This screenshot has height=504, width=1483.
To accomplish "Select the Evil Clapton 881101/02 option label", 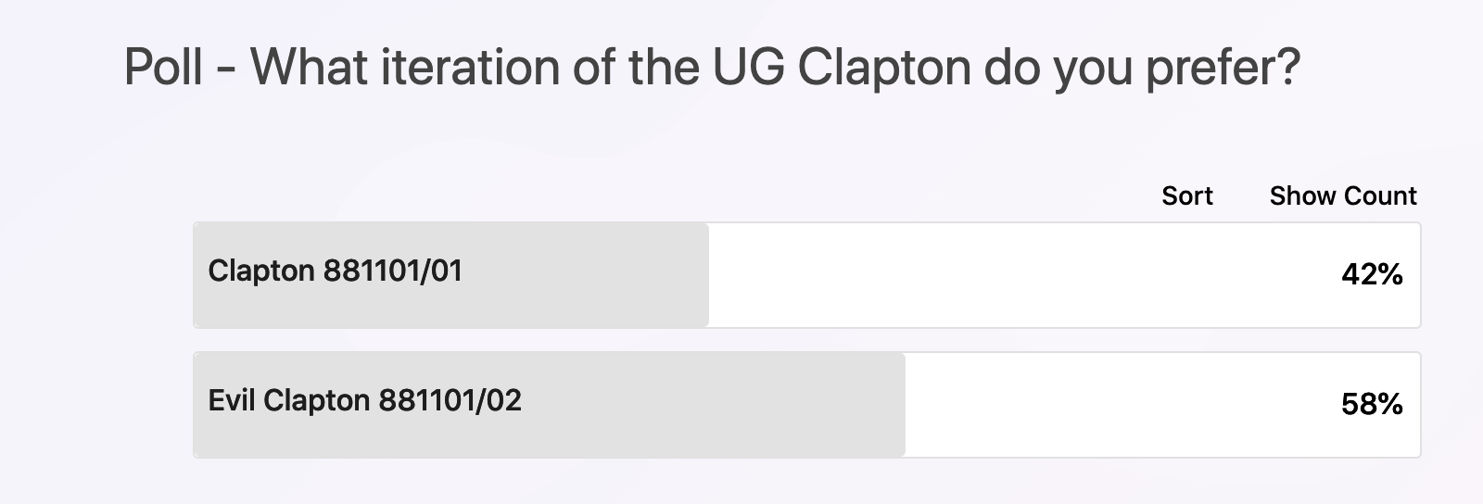I will click(x=364, y=400).
